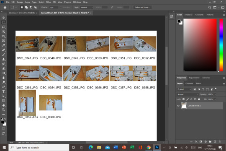Select the Object Selection tool
Screen dimensions: 226x151
(3, 31)
